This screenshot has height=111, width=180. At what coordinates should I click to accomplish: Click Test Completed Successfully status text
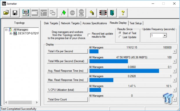point(19,109)
